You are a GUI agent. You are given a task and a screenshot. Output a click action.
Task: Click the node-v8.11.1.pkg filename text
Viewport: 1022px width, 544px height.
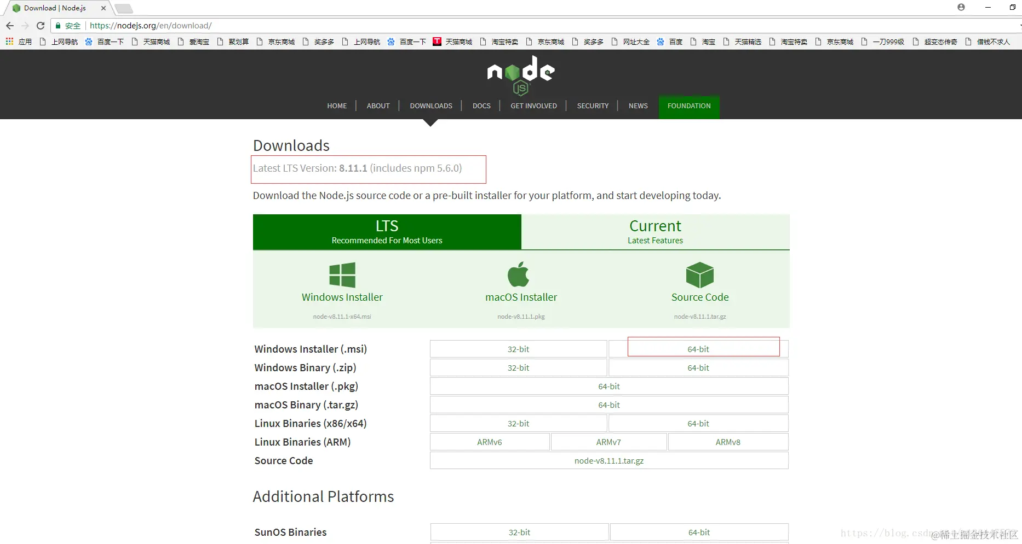521,317
